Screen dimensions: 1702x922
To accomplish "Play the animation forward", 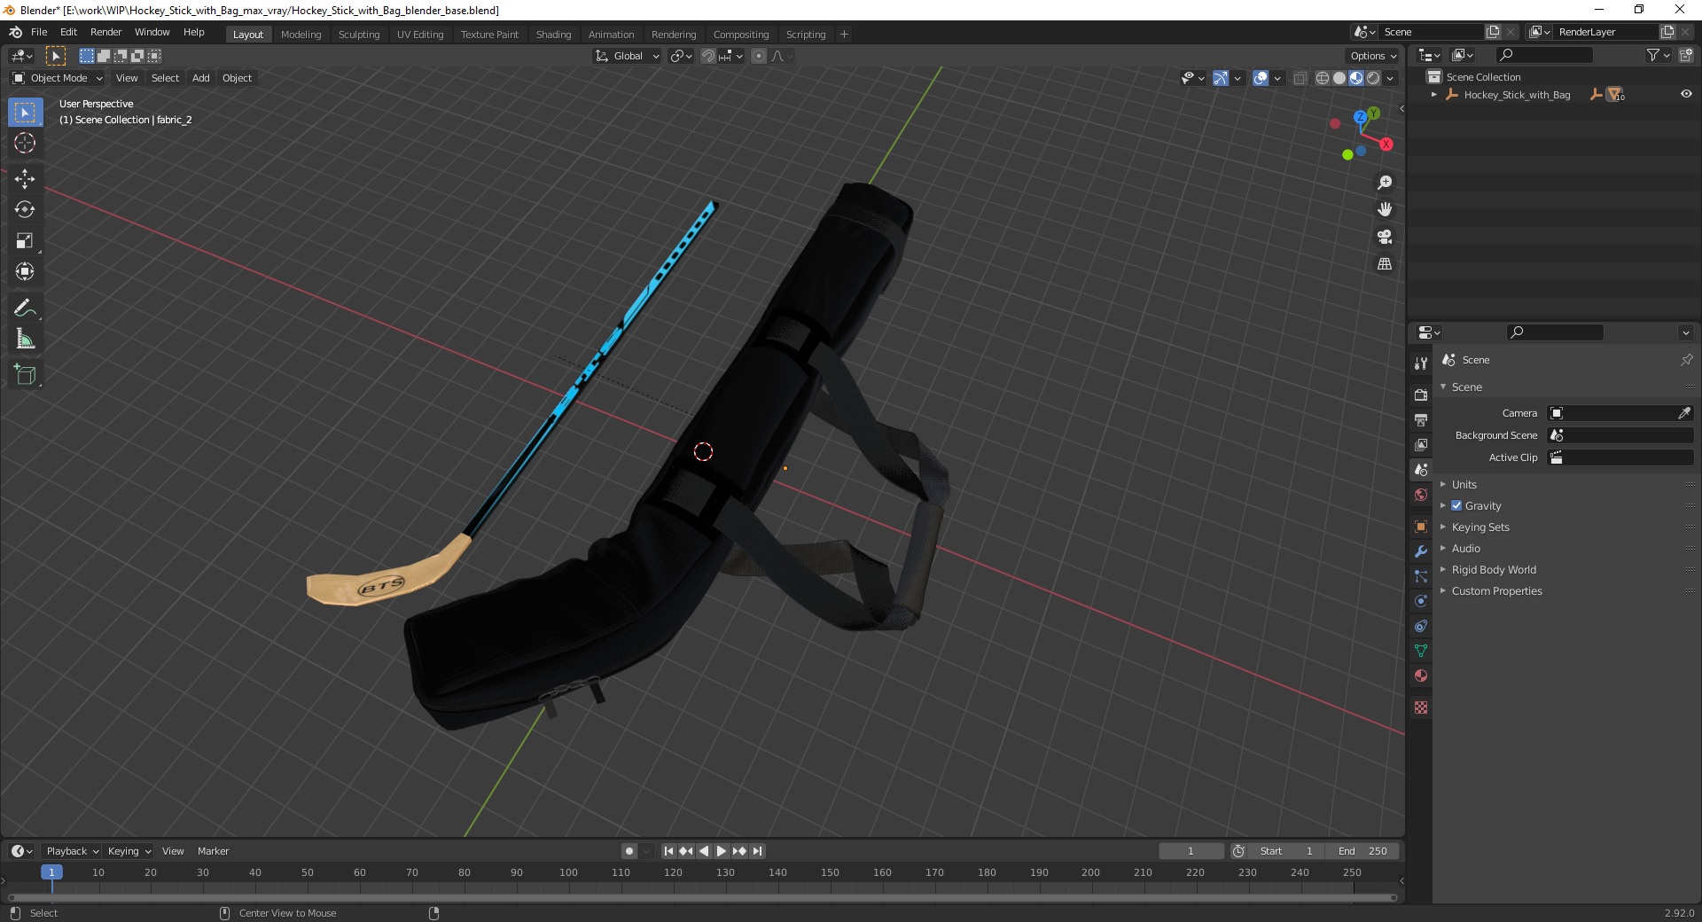I will click(722, 851).
